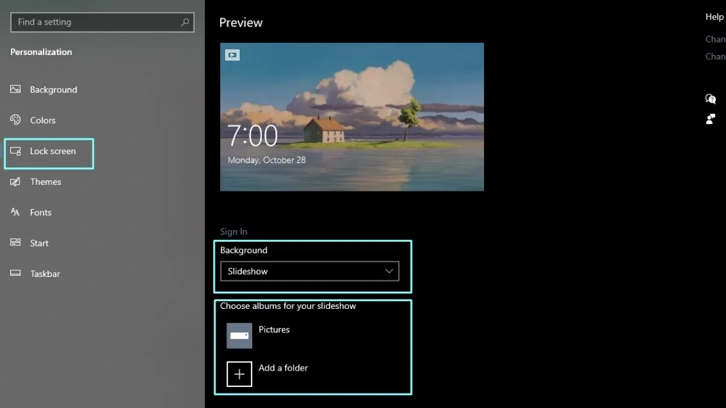Click the plus icon to add folder
The width and height of the screenshot is (726, 408).
(x=239, y=374)
